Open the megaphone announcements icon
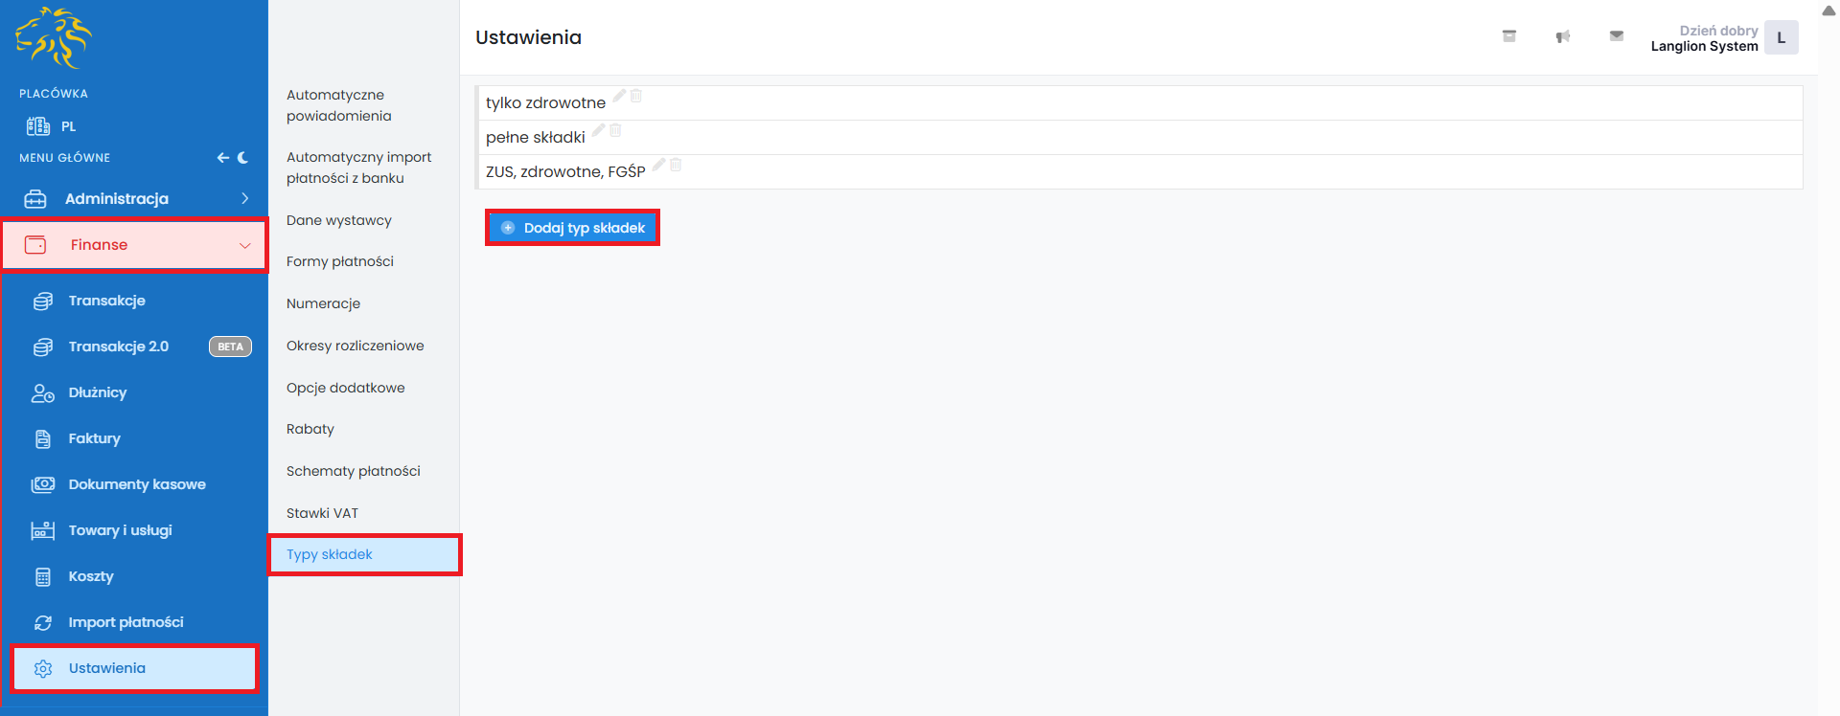Image resolution: width=1840 pixels, height=716 pixels. tap(1563, 36)
